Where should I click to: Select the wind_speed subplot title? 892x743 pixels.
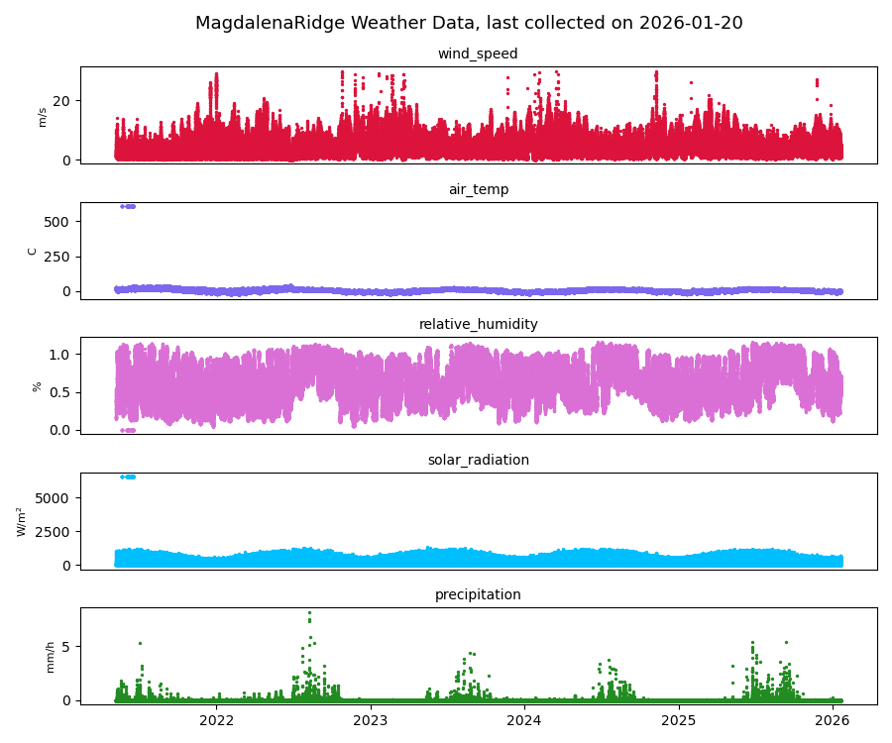(478, 53)
